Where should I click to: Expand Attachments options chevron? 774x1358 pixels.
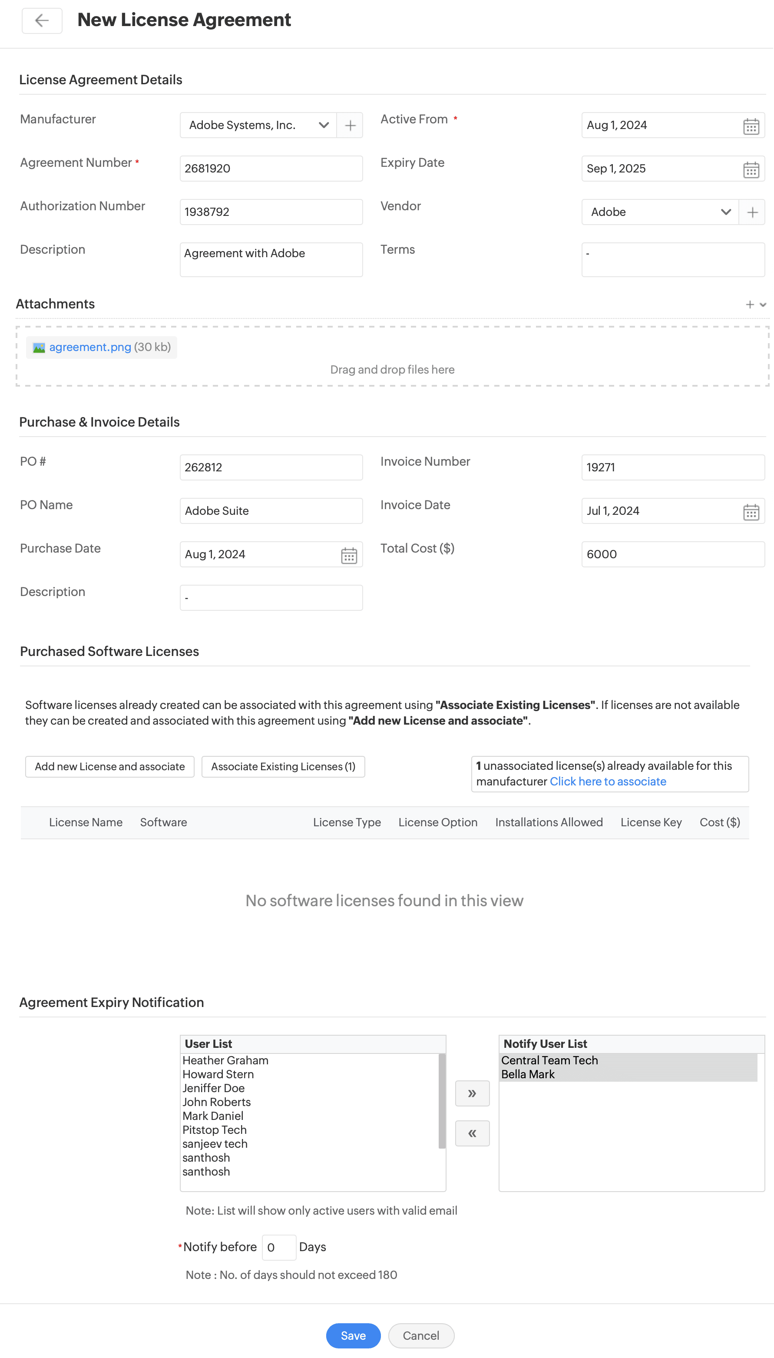click(762, 305)
